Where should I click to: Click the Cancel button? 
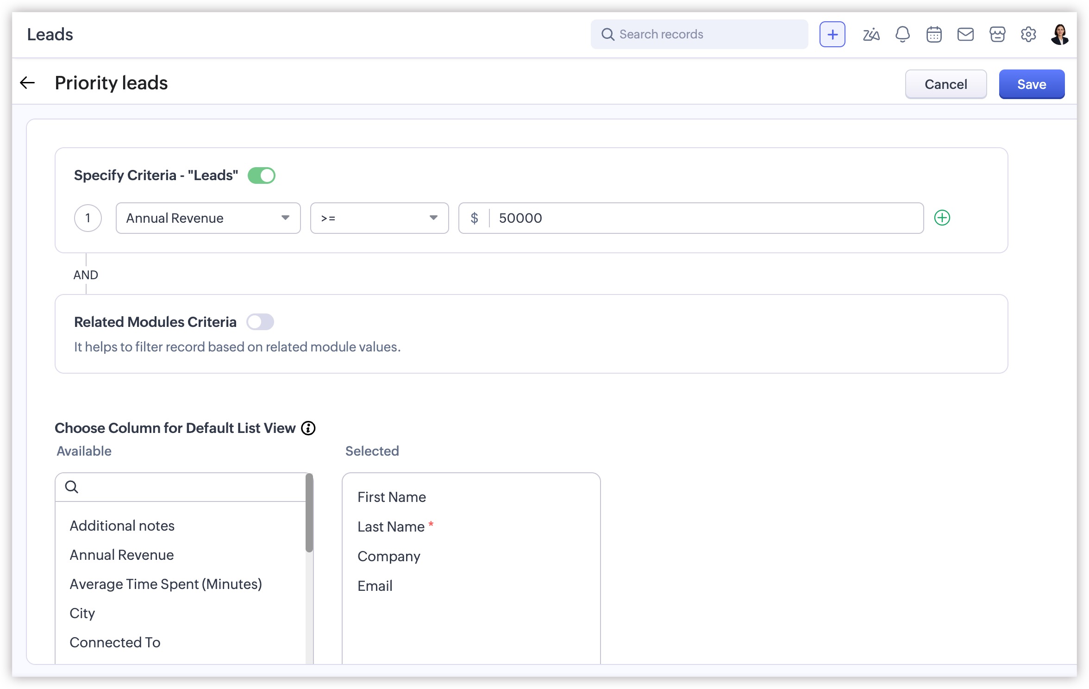coord(945,84)
